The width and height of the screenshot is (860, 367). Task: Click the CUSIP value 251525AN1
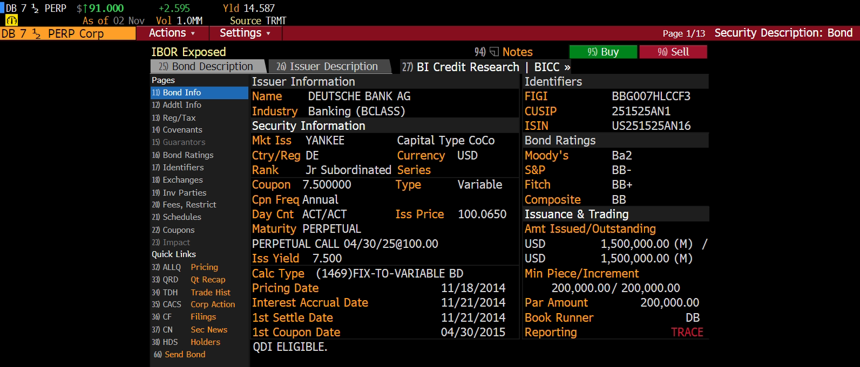click(x=641, y=112)
